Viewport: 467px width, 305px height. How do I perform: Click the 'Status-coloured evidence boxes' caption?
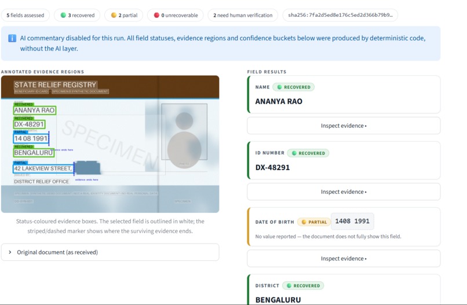[x=110, y=226]
